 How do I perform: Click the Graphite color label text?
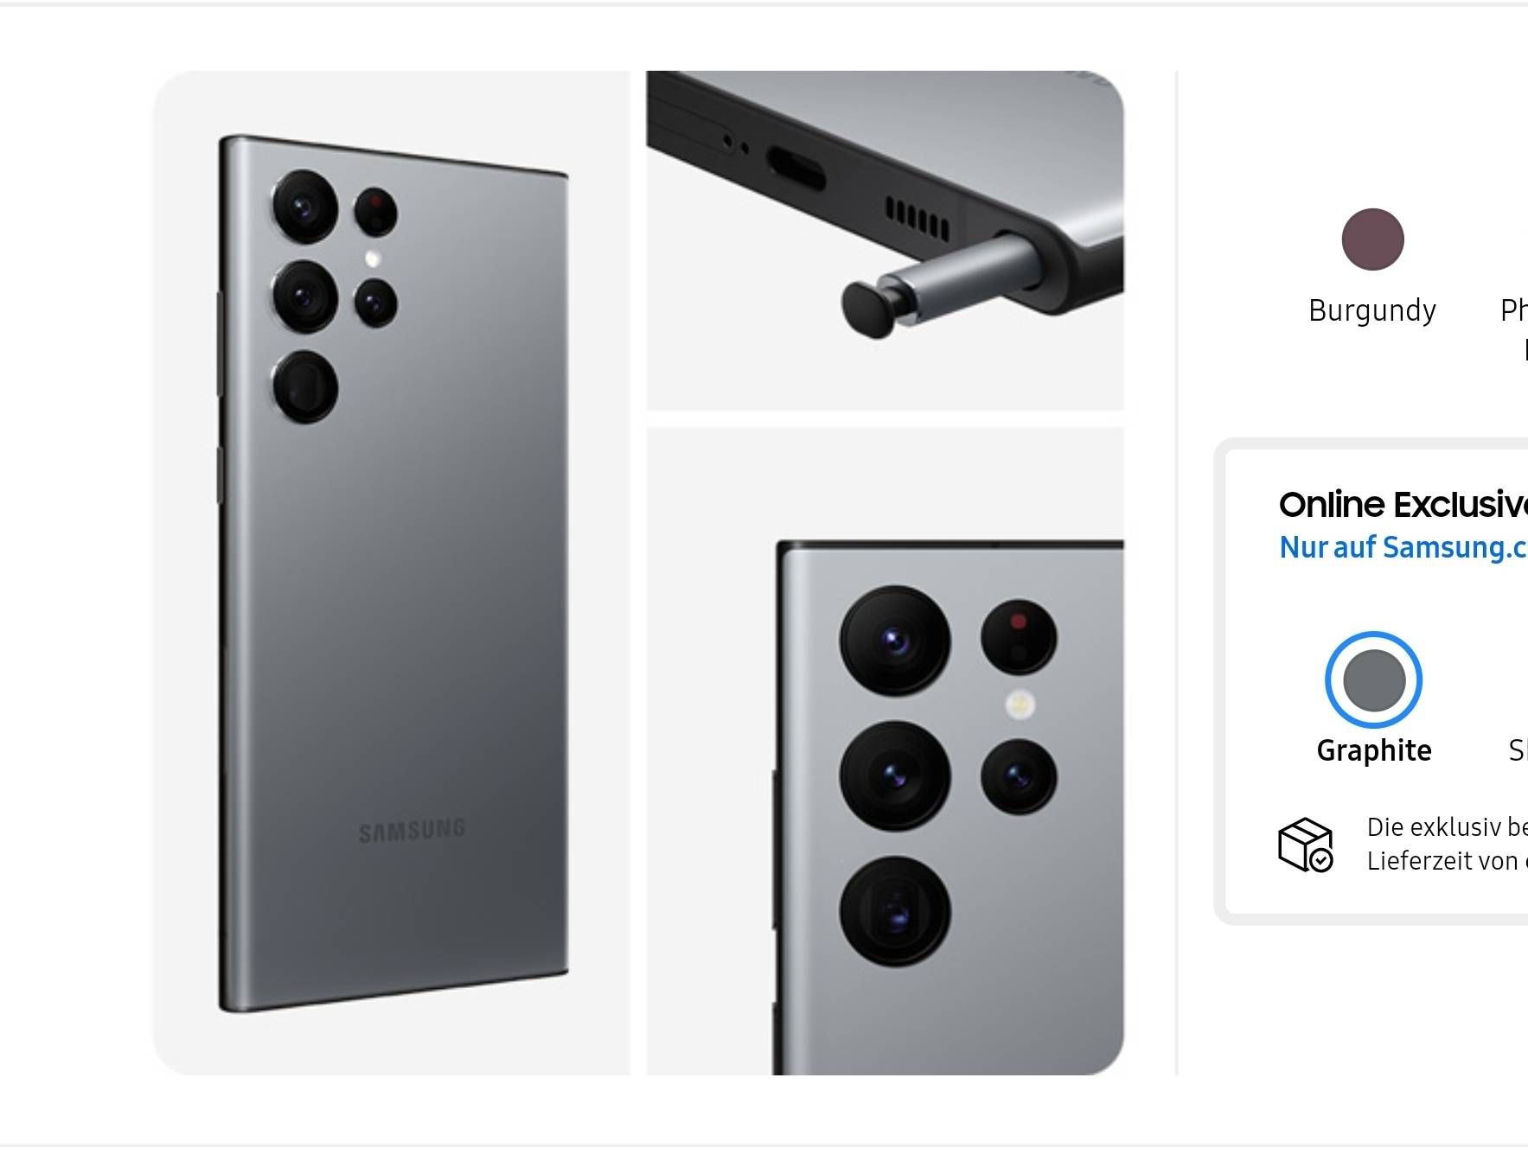pos(1374,750)
